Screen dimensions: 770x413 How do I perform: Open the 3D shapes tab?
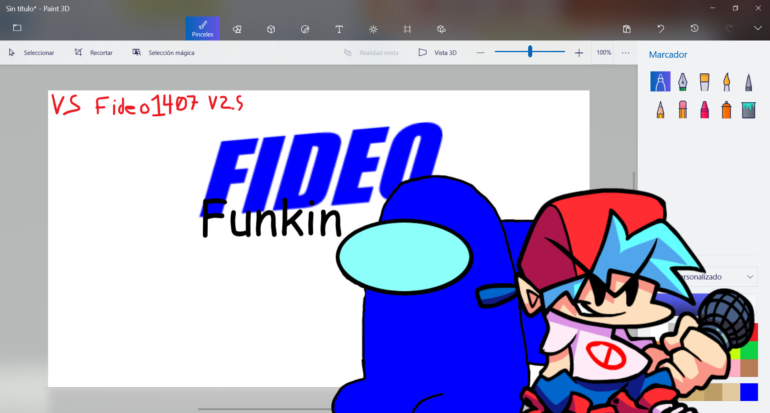pyautogui.click(x=271, y=29)
